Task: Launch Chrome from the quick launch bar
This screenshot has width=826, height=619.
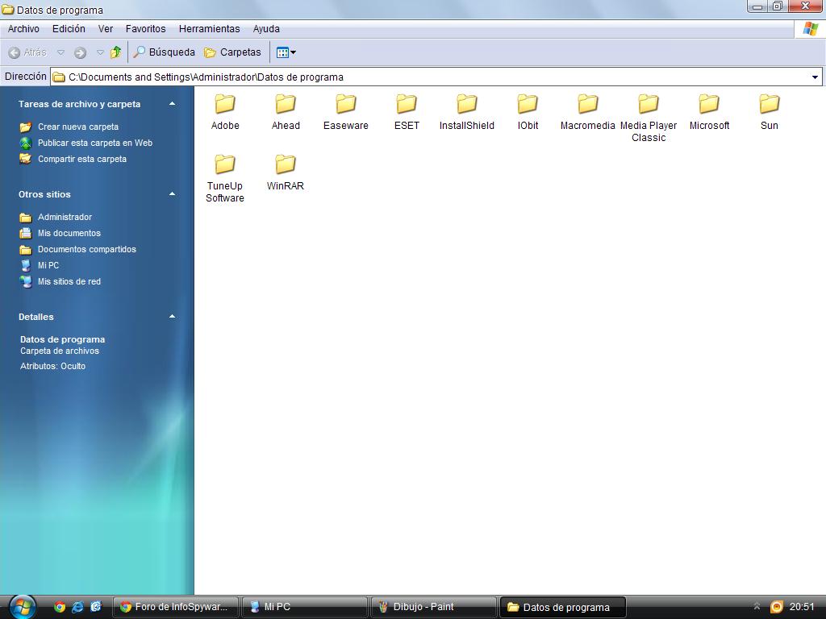Action: (60, 607)
